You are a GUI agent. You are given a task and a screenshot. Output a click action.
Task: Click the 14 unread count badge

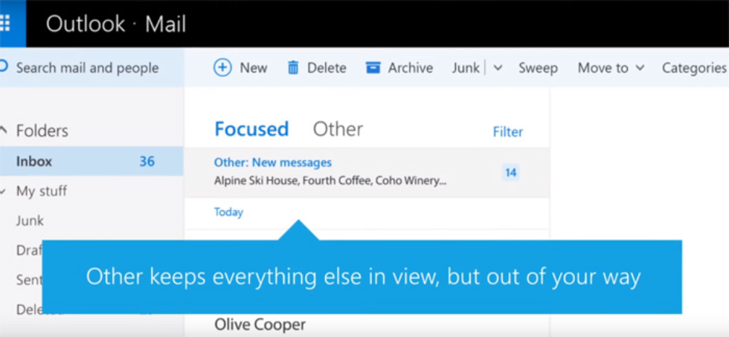(510, 172)
